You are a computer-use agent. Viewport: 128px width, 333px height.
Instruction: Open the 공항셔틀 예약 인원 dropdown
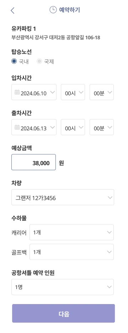[x=63, y=287]
